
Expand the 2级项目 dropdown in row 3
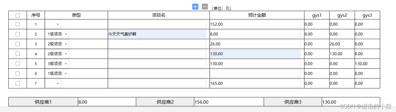[57, 44]
